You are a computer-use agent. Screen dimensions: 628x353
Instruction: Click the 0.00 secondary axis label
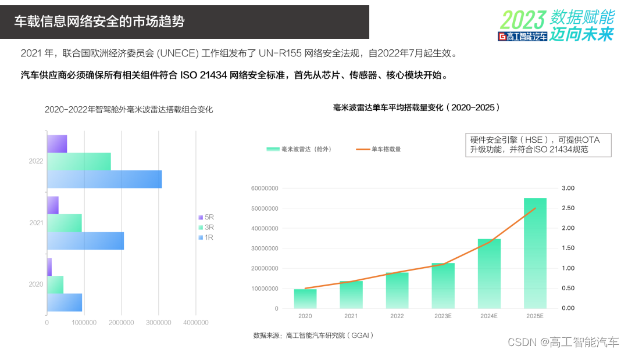568,308
